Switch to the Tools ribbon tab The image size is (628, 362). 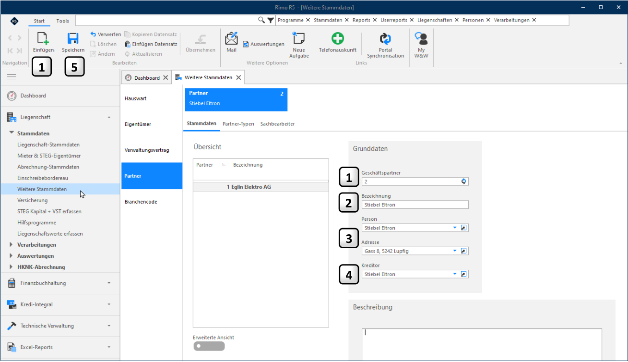(63, 21)
